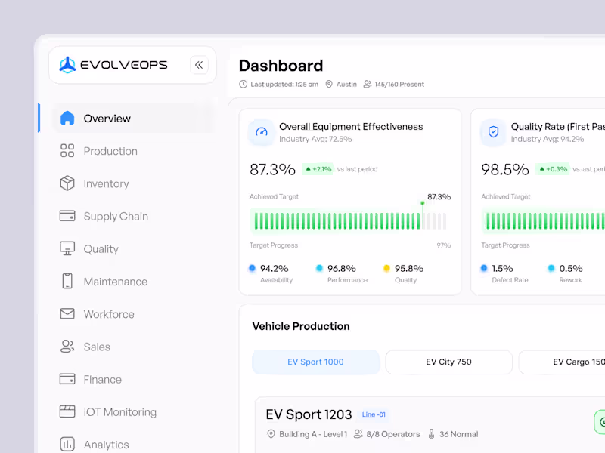605x453 pixels.
Task: Click the EvolveOps logo
Action: 115,65
